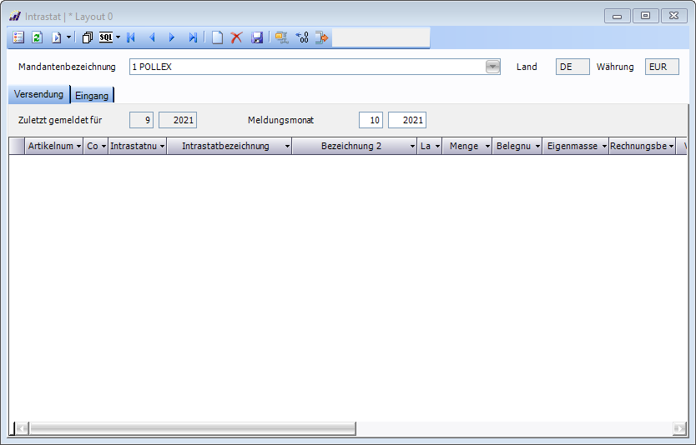Select the Versendung tab

coord(38,95)
